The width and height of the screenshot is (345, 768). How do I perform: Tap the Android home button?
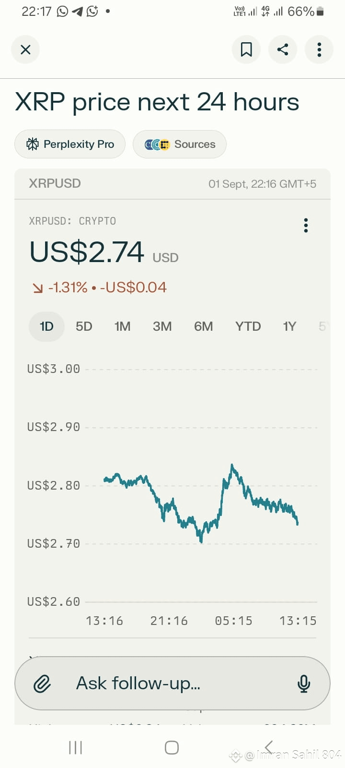[172, 747]
